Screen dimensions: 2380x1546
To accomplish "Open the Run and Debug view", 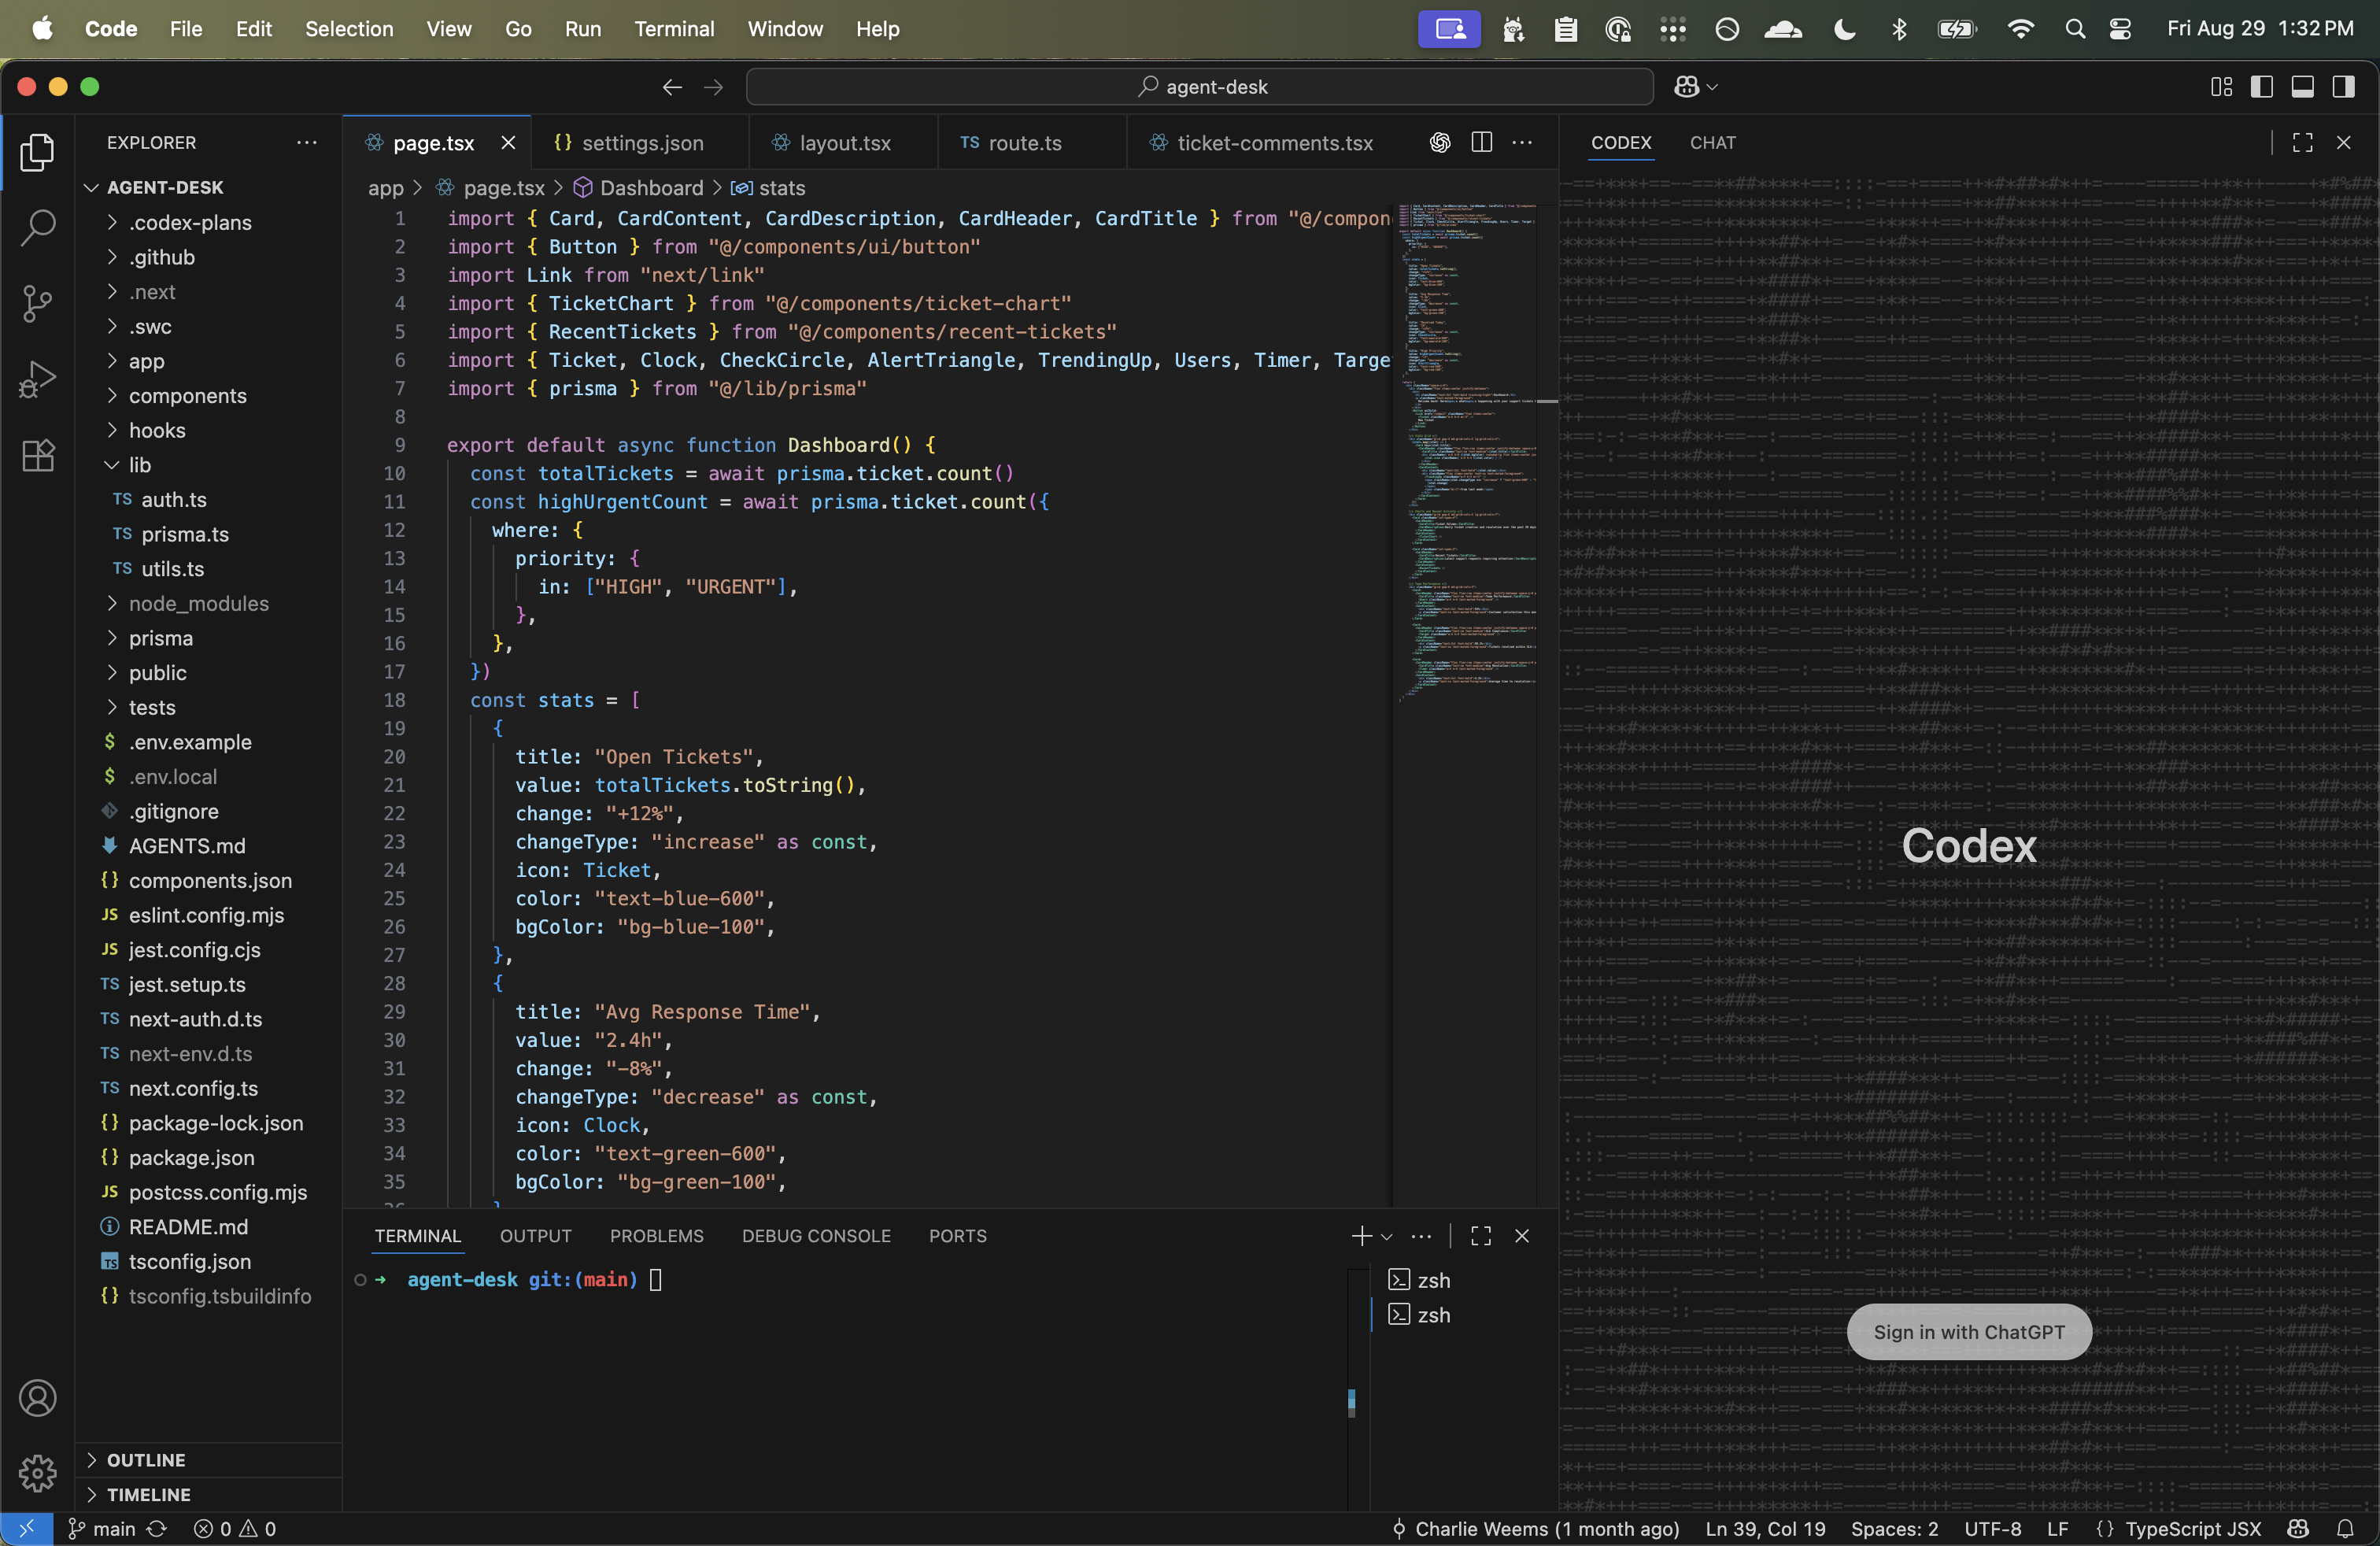I will click(x=37, y=379).
